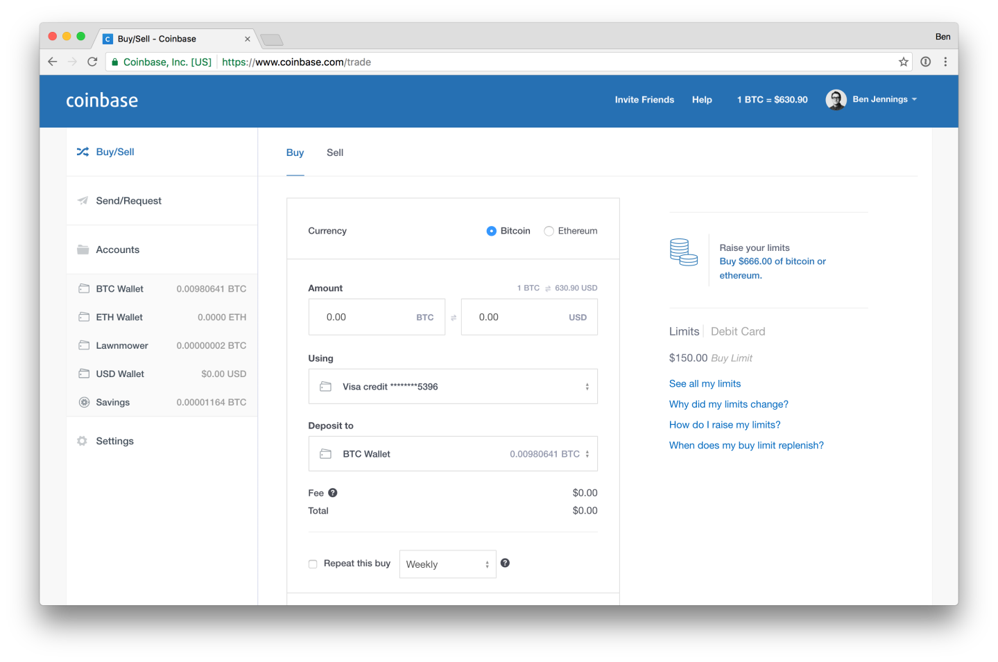Image resolution: width=998 pixels, height=662 pixels.
Task: Switch to the Sell tab
Action: (334, 153)
